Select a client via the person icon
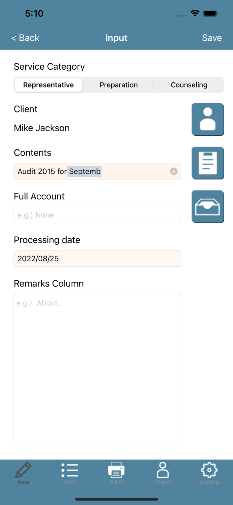This screenshot has width=233, height=505. (207, 119)
